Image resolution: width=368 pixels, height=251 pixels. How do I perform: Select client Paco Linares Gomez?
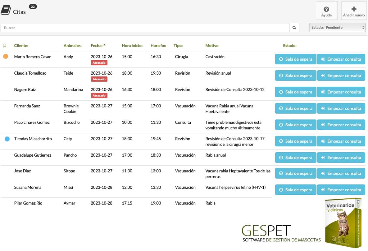32,122
